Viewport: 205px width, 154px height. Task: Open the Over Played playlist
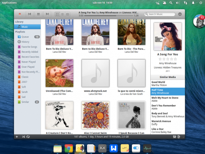coord(27,67)
